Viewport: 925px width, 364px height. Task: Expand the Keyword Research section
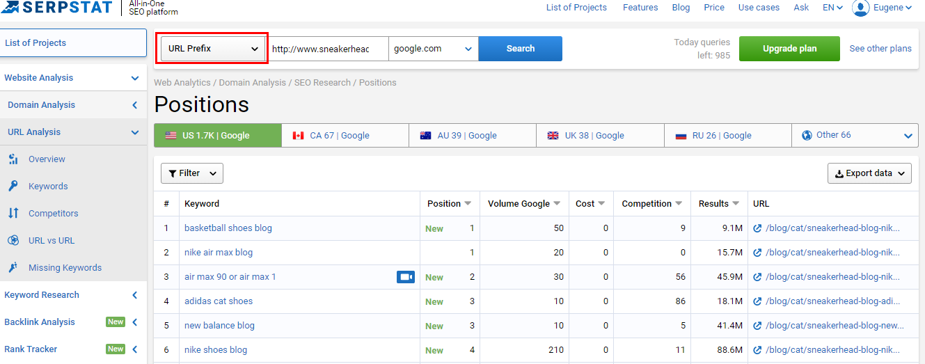click(135, 295)
